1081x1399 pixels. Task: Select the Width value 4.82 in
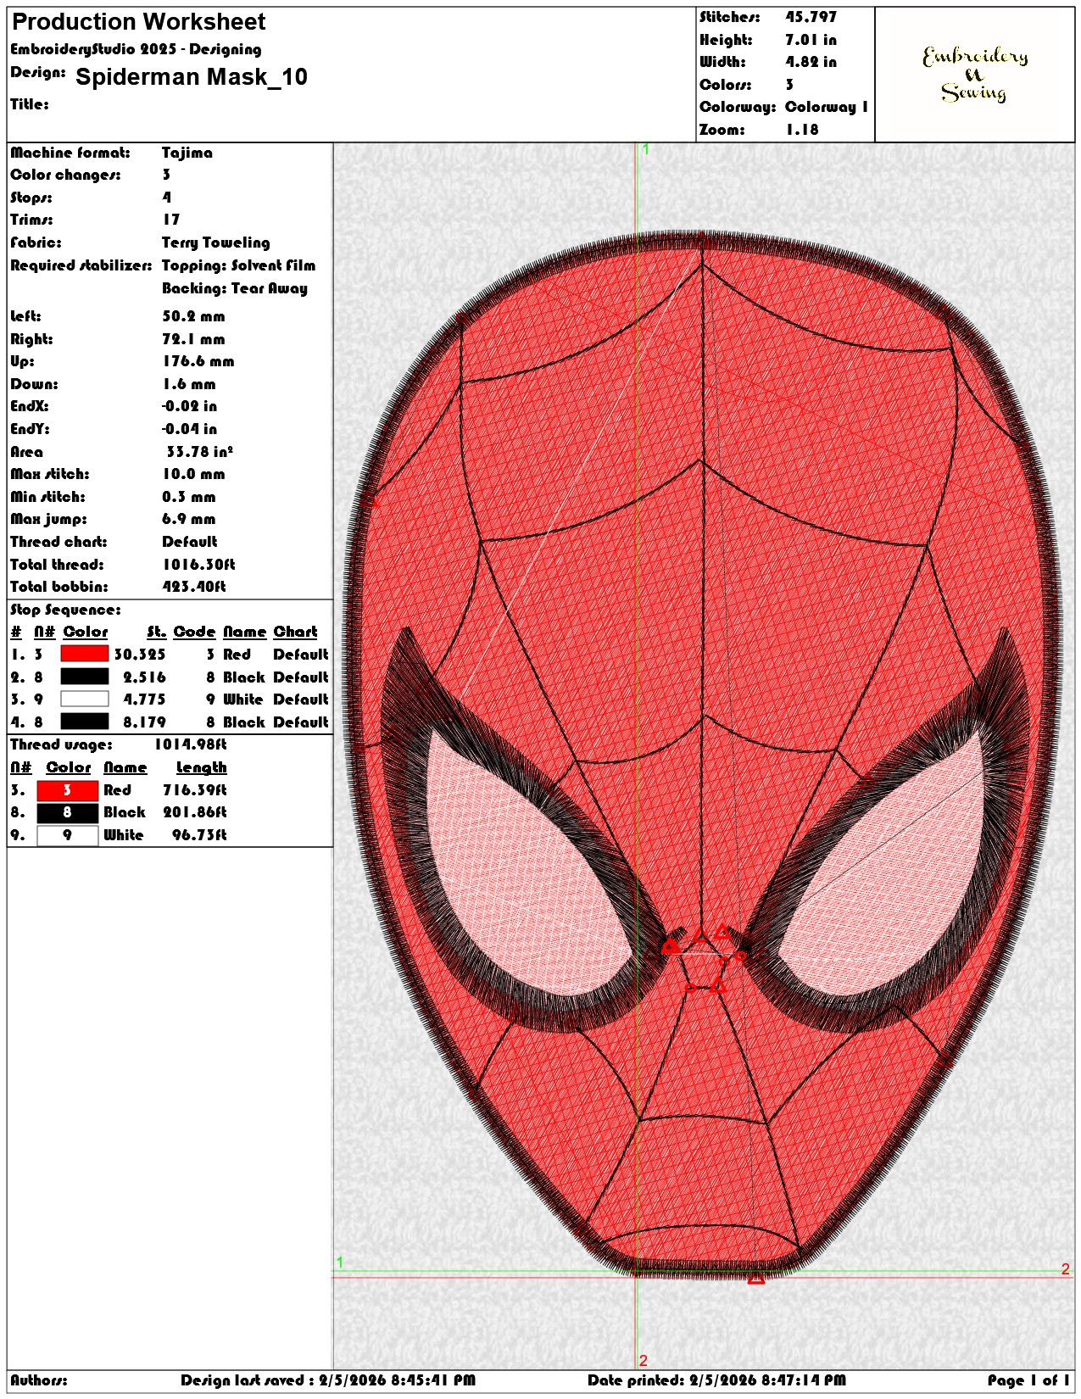pos(811,62)
